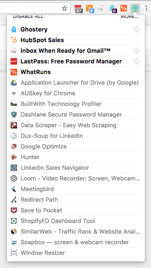Bookmark this page with the star icon
Viewport: 151px width, 268px height.
[64, 8]
